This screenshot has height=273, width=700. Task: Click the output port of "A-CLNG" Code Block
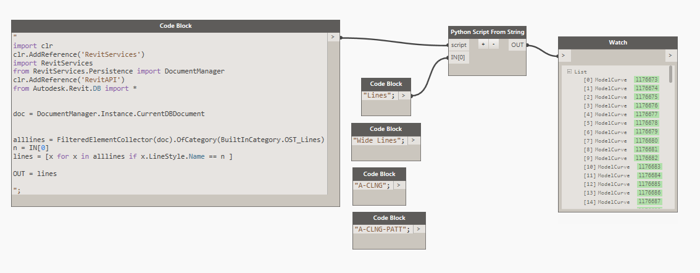click(x=399, y=185)
